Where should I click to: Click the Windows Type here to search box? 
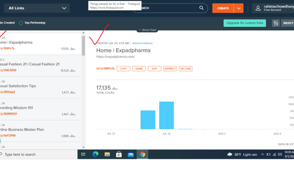pos(38,154)
